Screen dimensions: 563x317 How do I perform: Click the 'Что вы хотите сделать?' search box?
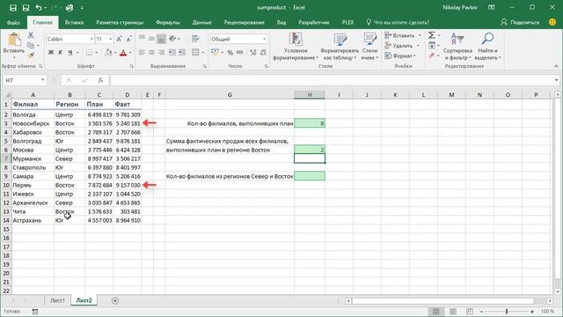coord(398,22)
